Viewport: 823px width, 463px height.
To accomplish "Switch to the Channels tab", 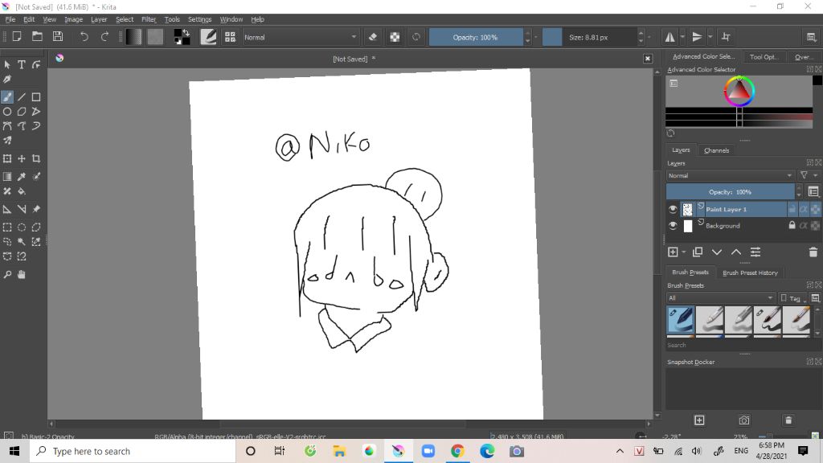I will 716,150.
